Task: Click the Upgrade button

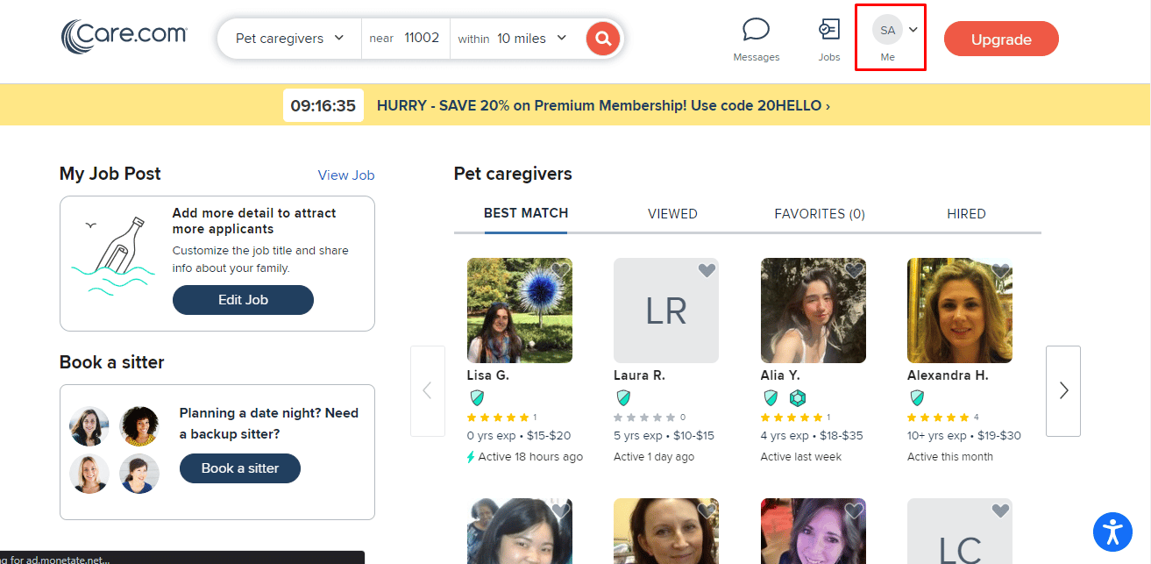Action: click(x=1001, y=39)
